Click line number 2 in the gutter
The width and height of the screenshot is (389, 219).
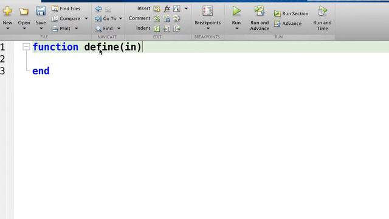point(2,59)
